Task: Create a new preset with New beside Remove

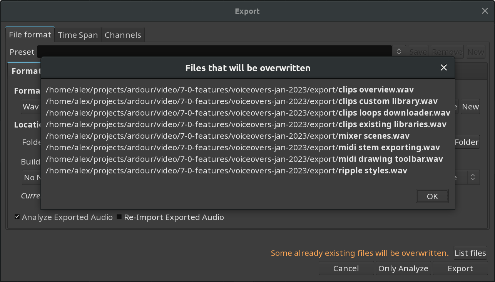Action: pos(476,52)
